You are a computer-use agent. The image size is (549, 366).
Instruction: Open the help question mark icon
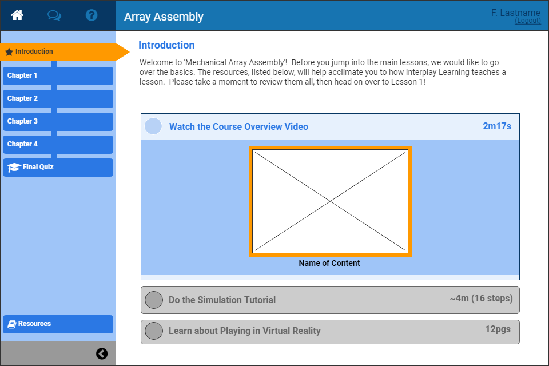click(x=91, y=15)
